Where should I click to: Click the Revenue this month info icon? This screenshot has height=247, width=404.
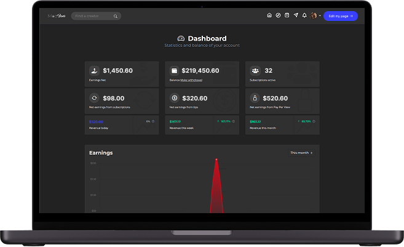click(x=314, y=121)
